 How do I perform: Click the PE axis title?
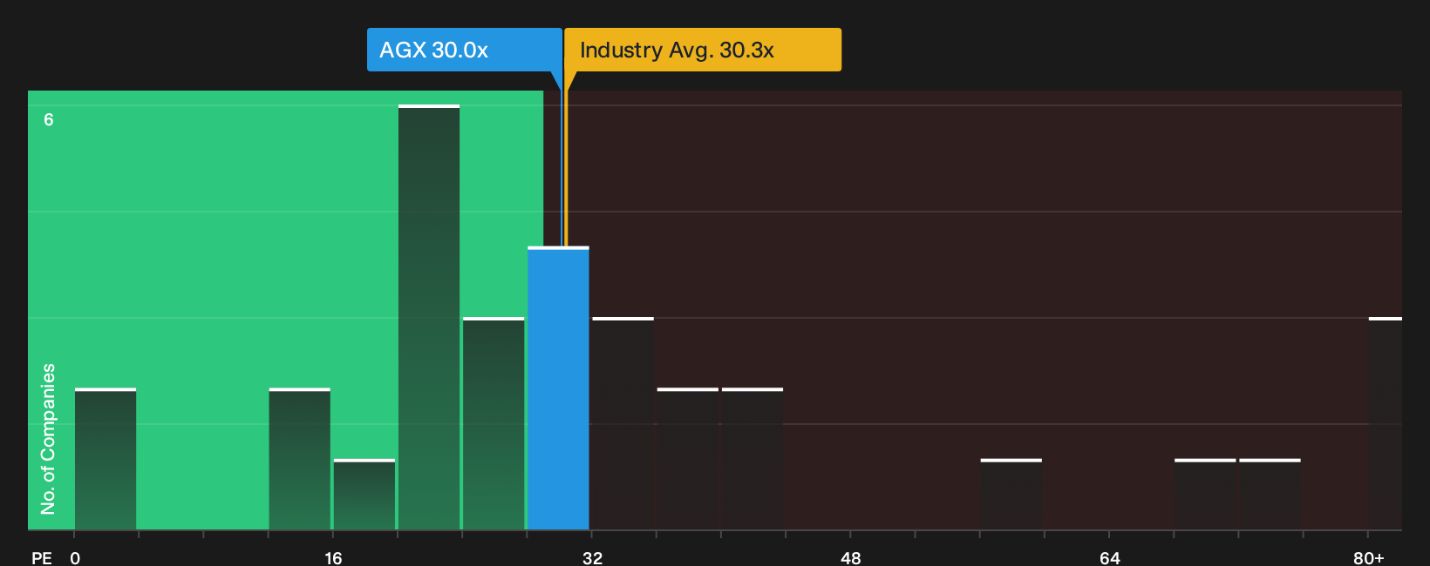click(x=42, y=557)
